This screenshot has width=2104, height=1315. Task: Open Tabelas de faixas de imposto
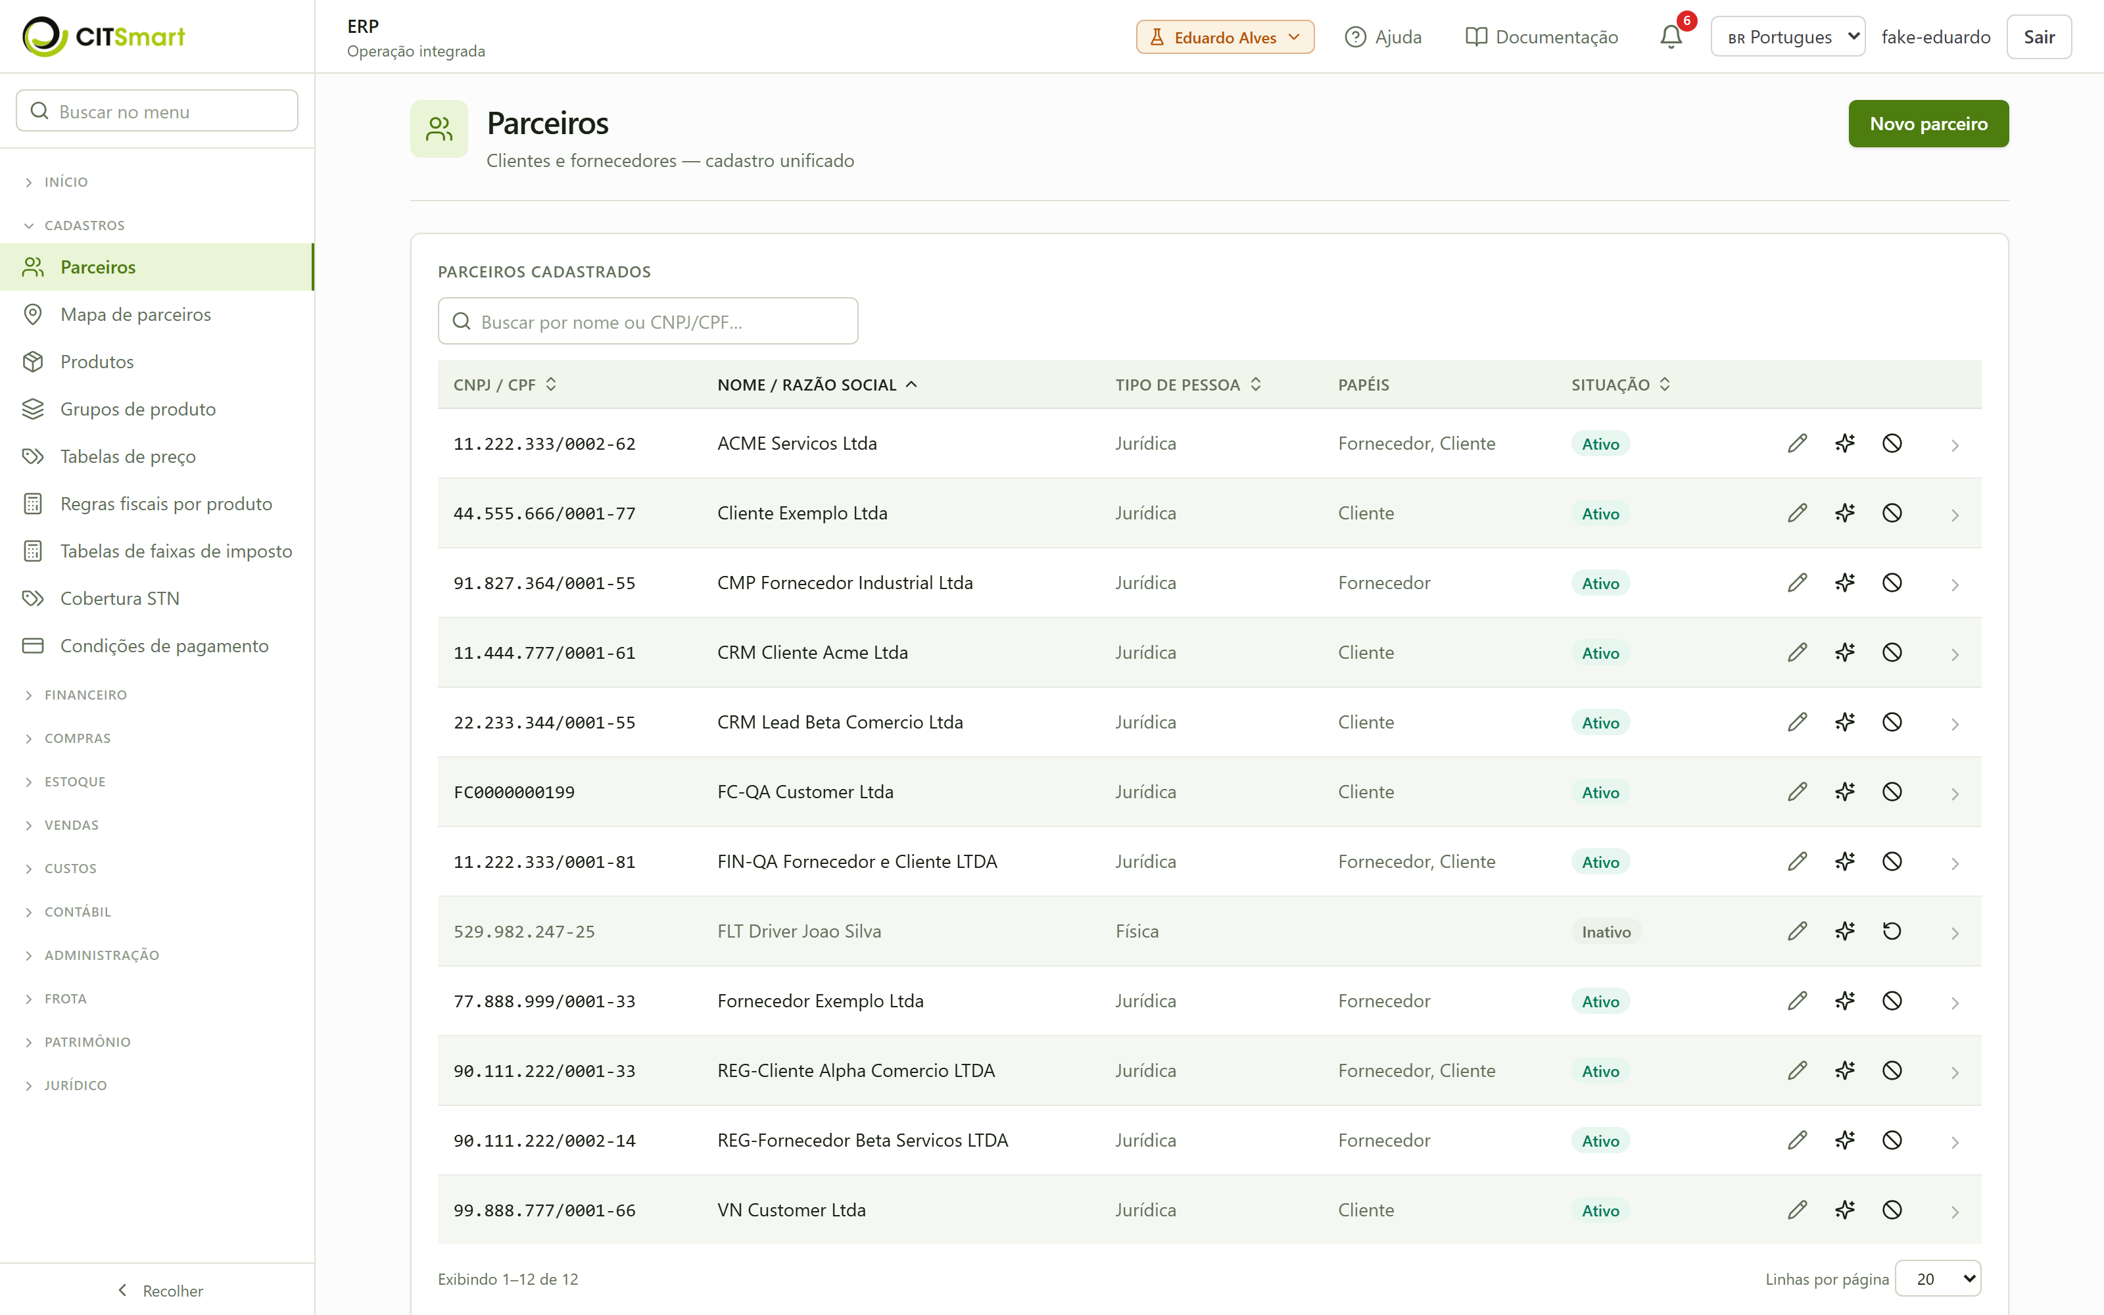point(157,552)
